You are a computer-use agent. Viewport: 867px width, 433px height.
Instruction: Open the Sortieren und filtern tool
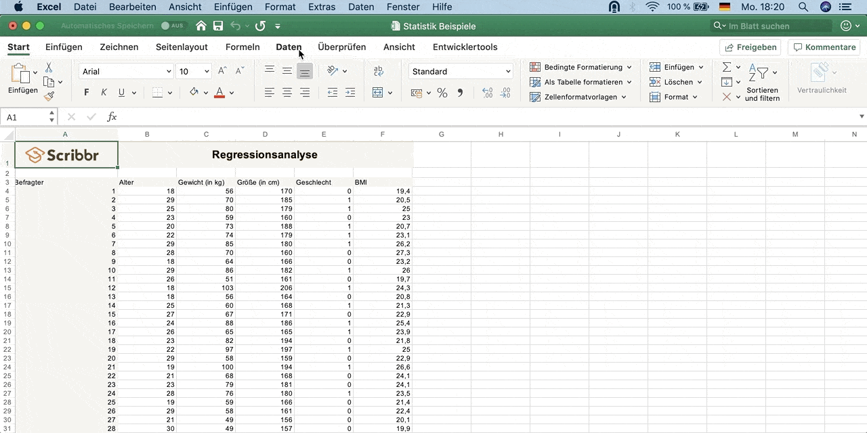click(x=762, y=83)
